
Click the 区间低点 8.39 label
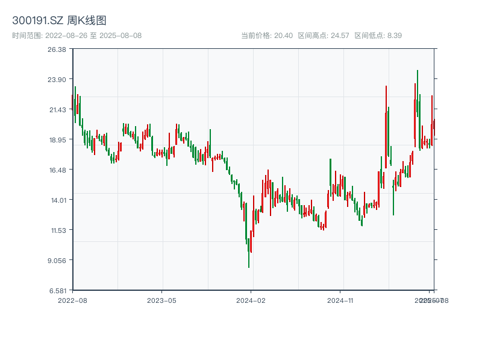[378, 36]
